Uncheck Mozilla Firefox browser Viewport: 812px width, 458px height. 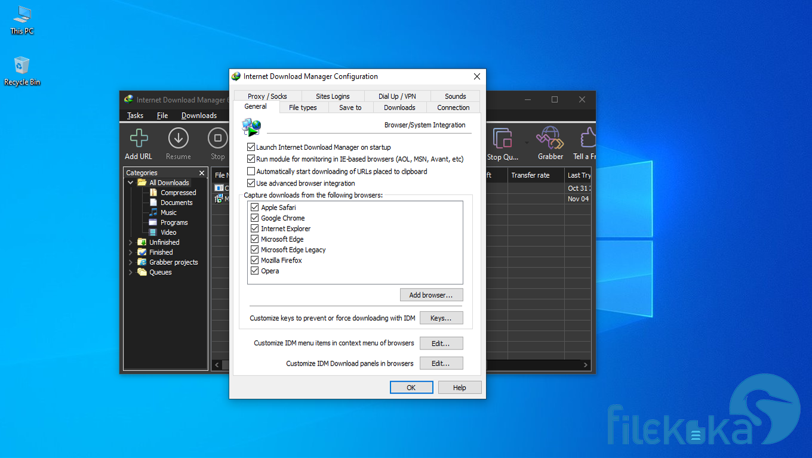pos(255,261)
